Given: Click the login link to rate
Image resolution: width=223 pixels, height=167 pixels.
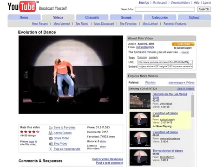Looking at the screenshot, I should point(31,141).
